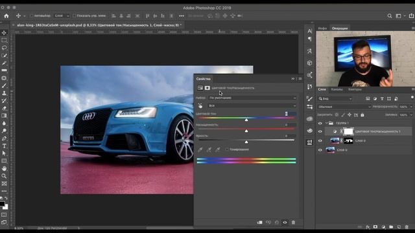The width and height of the screenshot is (415, 233).
Task: Click the view previous state icon
Action: [268, 223]
